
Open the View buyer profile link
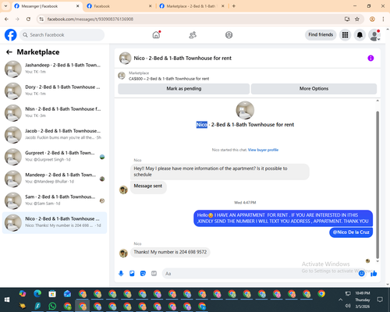[263, 150]
